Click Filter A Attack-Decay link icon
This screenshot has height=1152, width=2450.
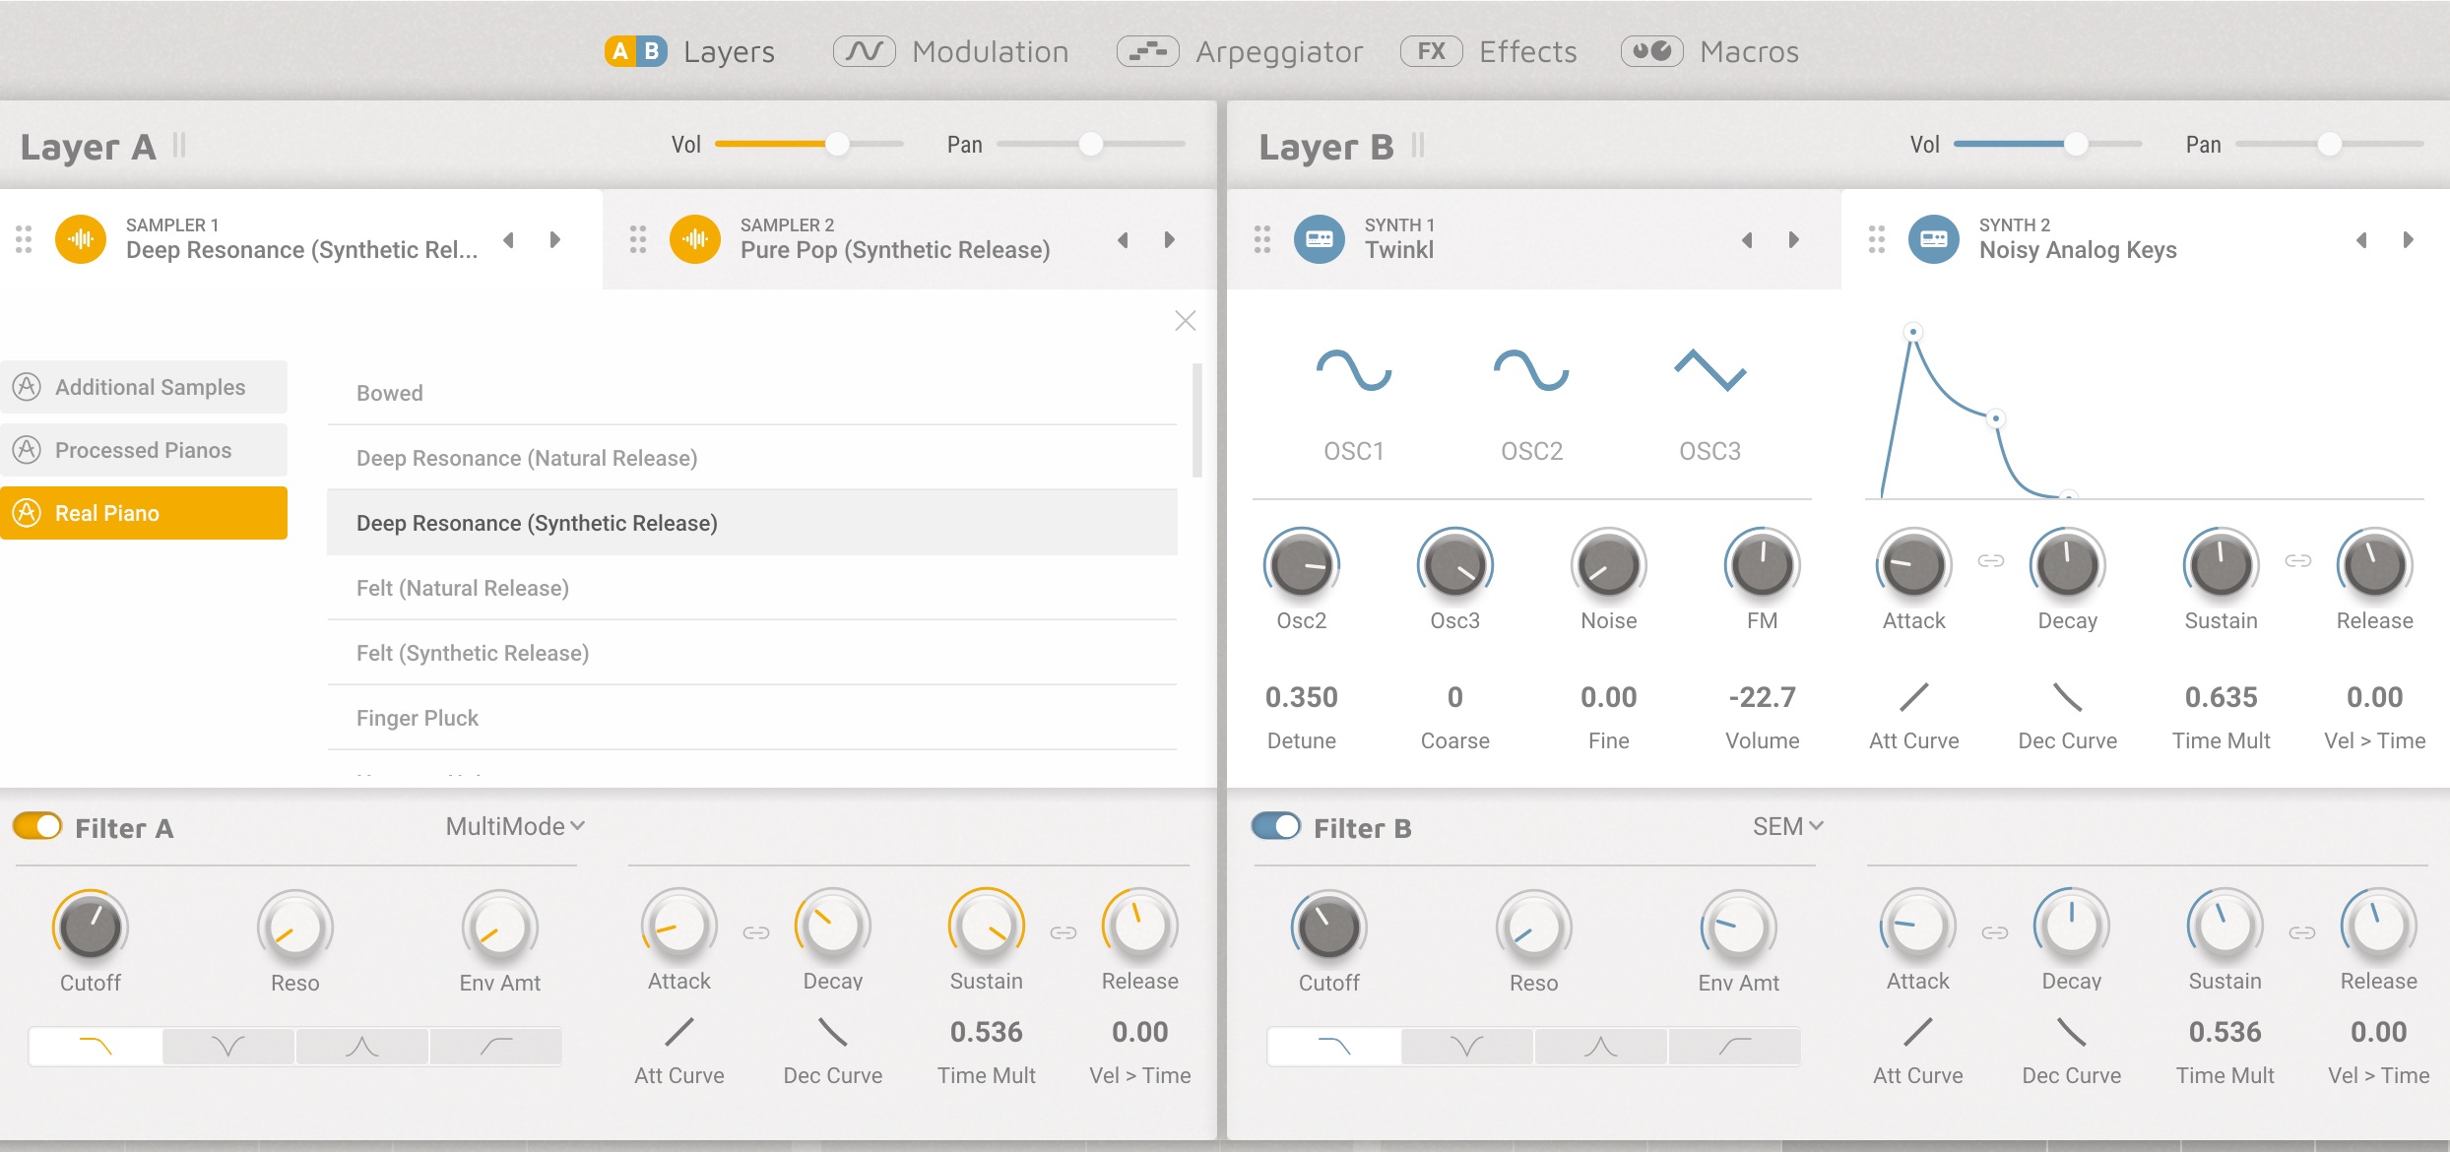click(x=756, y=932)
